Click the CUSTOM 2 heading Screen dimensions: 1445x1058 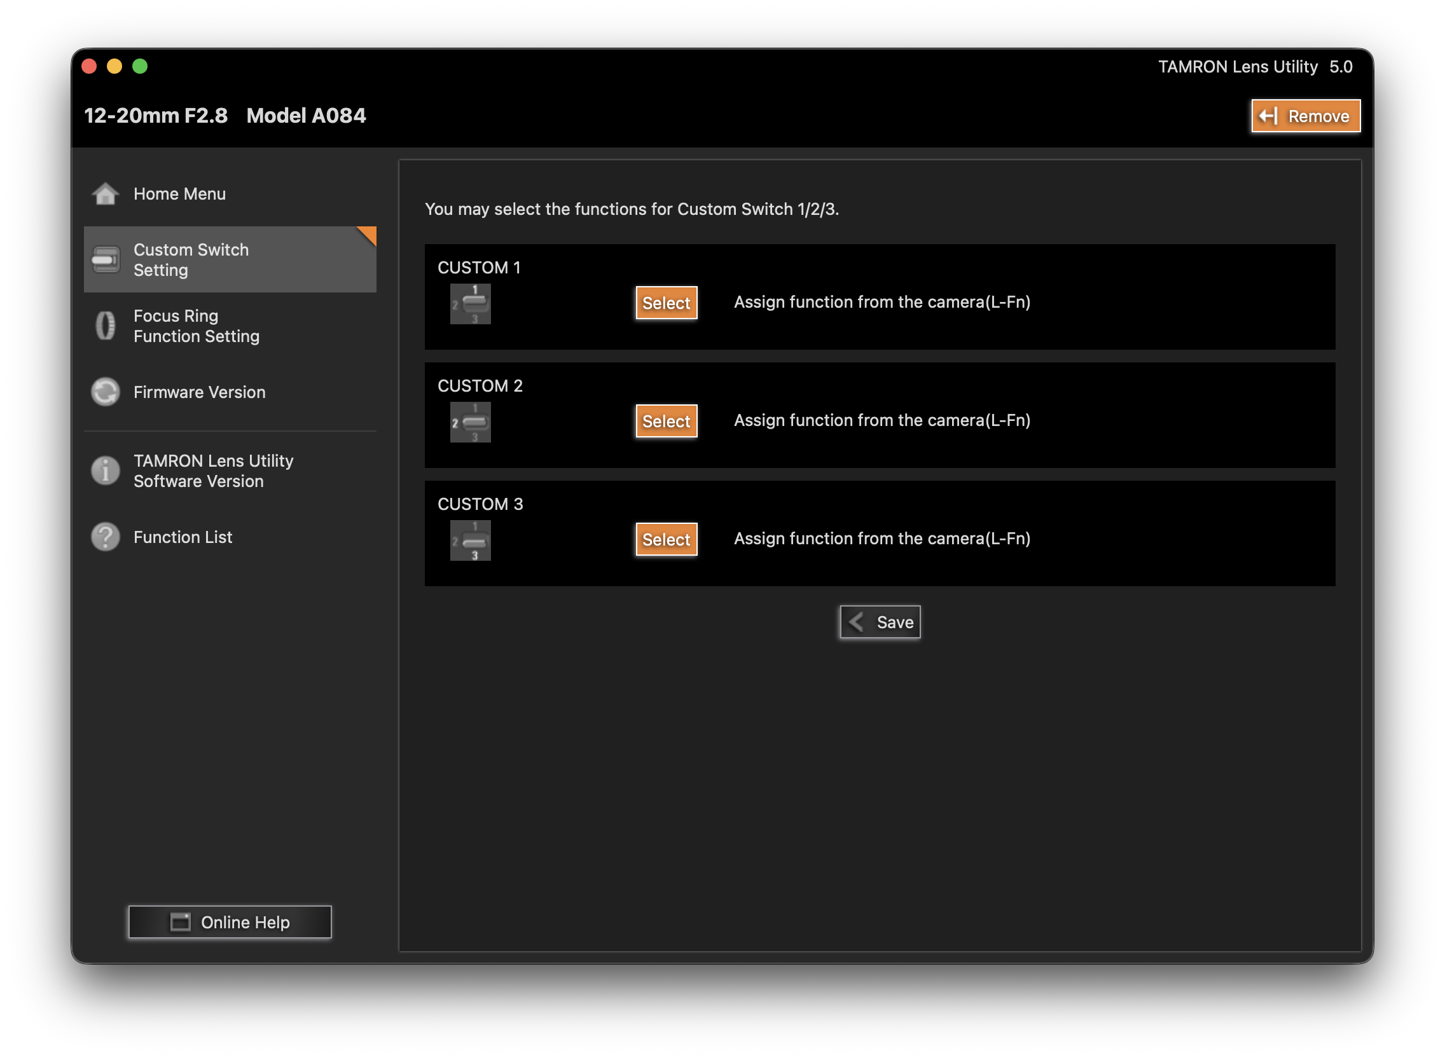coord(480,386)
